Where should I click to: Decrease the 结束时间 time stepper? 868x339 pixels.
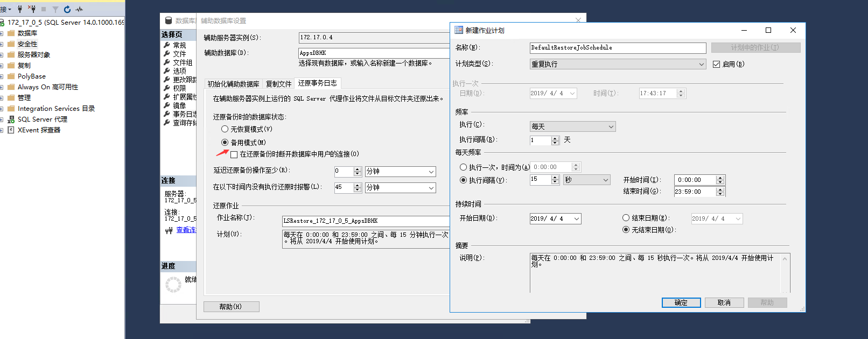click(720, 194)
